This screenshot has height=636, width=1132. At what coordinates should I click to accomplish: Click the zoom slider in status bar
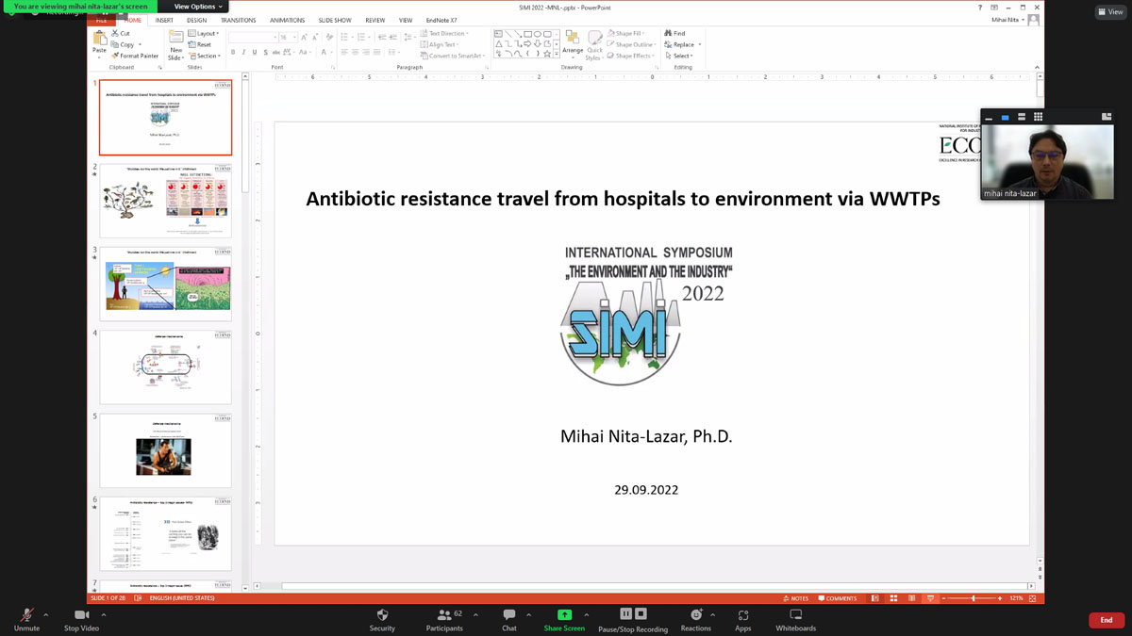[973, 598]
